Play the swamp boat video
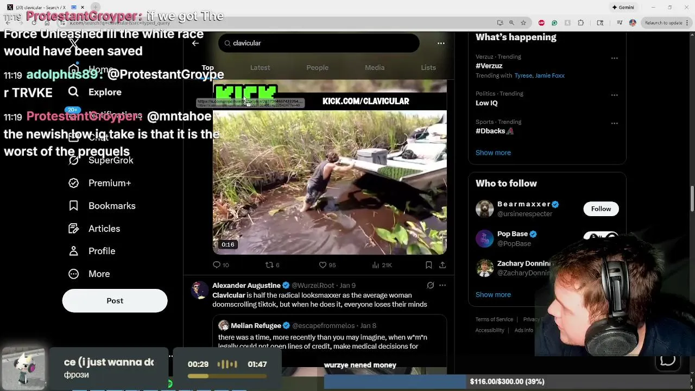The height and width of the screenshot is (391, 695). (330, 182)
